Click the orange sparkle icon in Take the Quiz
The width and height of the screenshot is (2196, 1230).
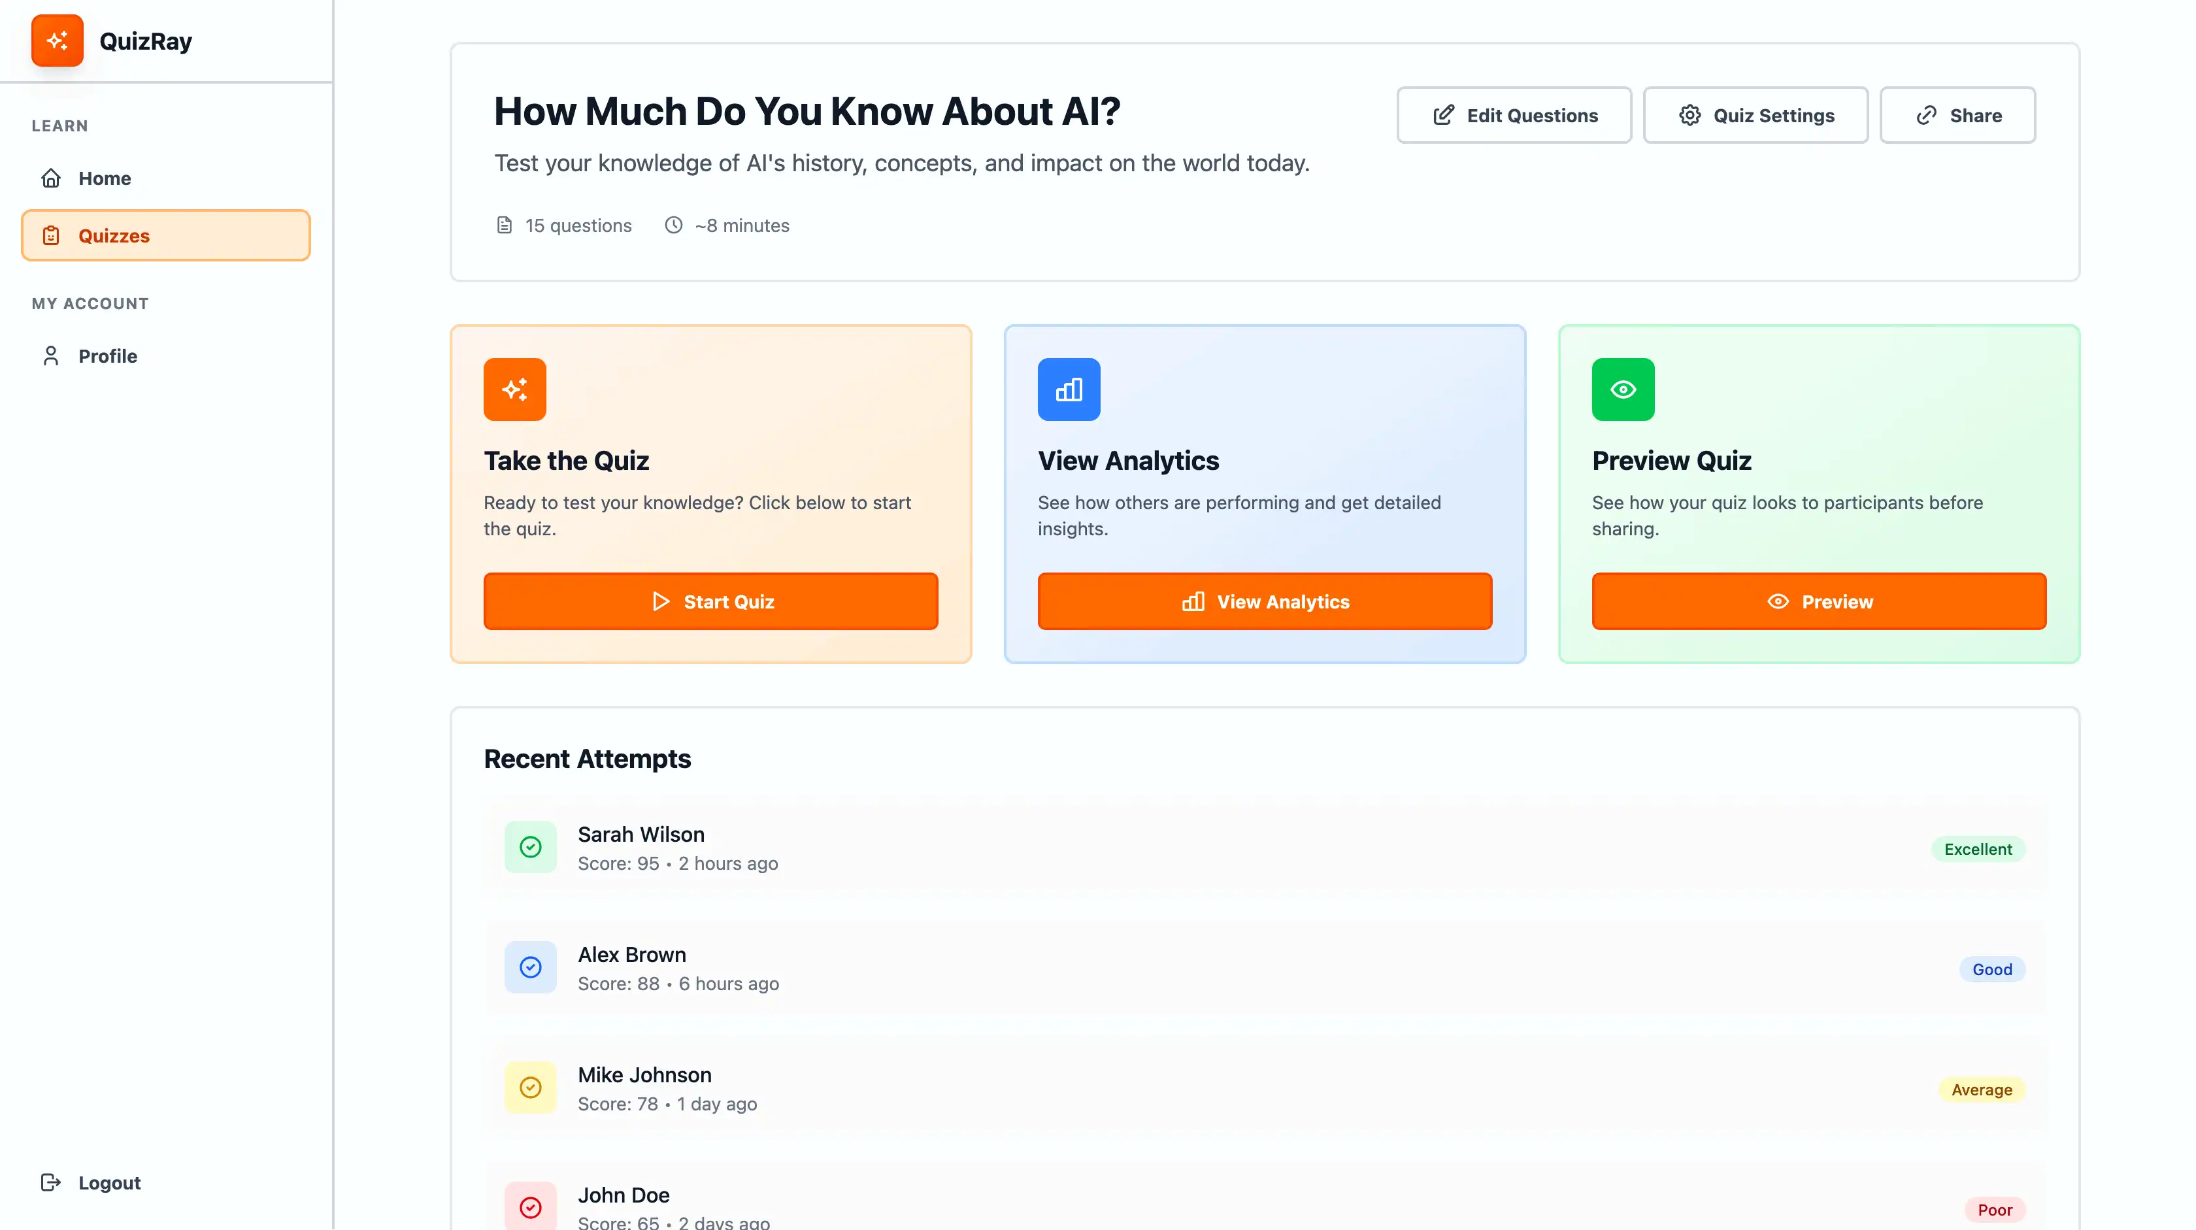pyautogui.click(x=515, y=390)
